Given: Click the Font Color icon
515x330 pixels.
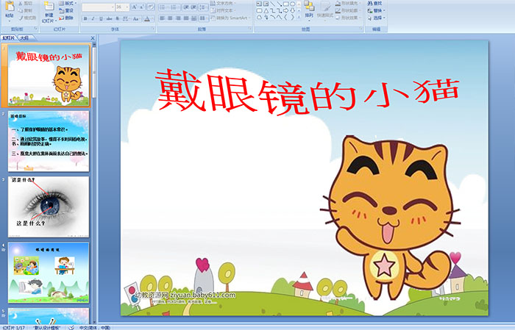Looking at the screenshot, I should pyautogui.click(x=147, y=18).
